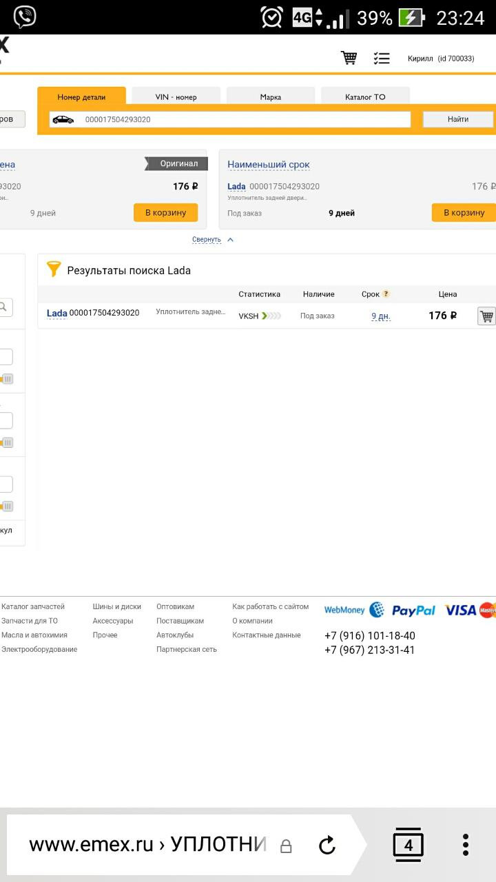
Task: Call phone number +7 (916) 101-18-40
Action: pyautogui.click(x=370, y=635)
